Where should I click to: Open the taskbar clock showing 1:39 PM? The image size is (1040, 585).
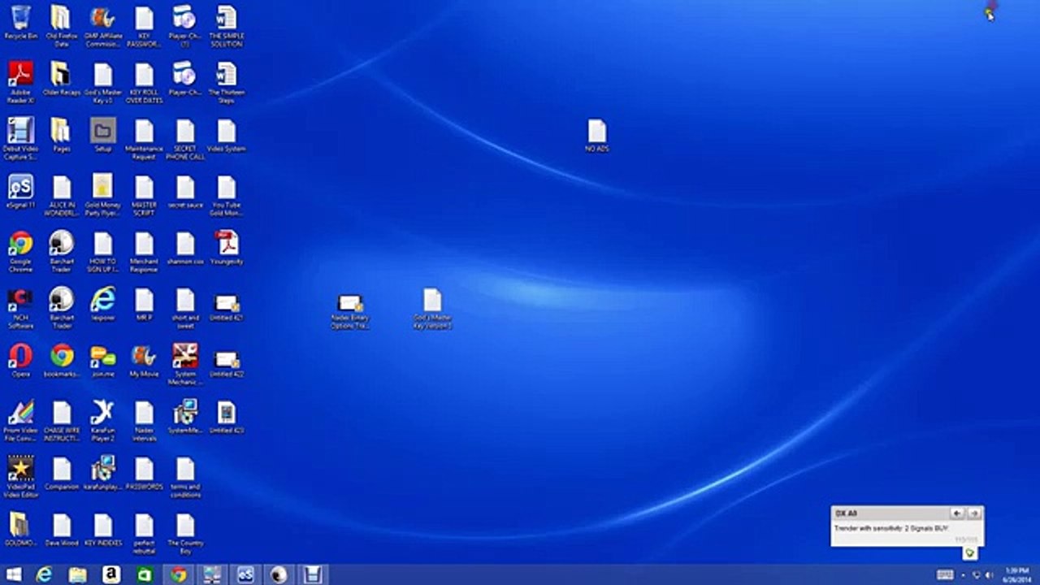click(1016, 574)
